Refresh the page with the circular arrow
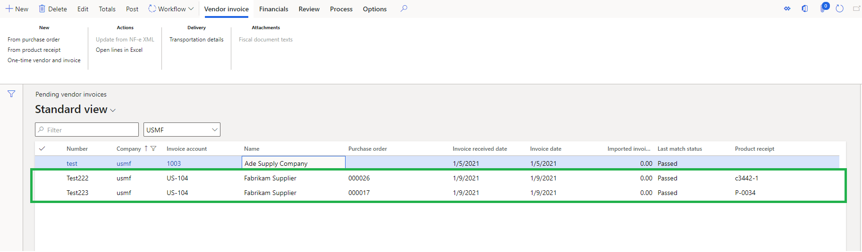 (839, 8)
